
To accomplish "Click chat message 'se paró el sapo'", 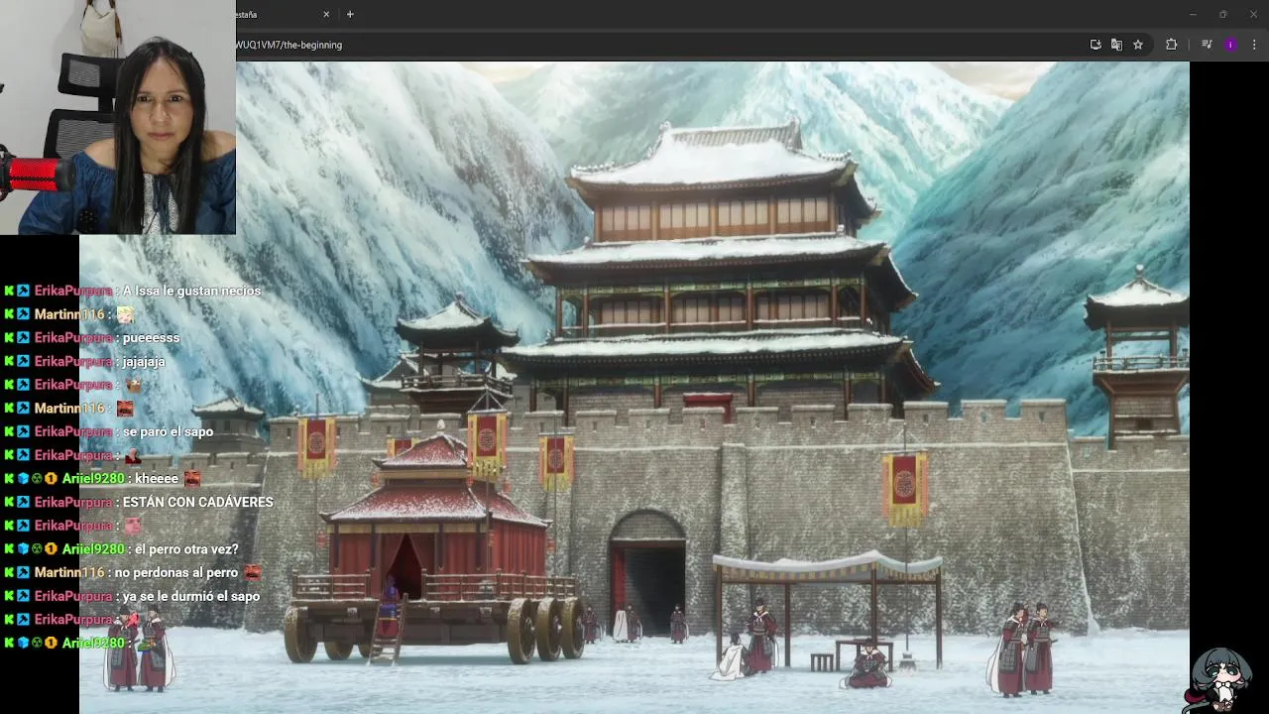I will tap(168, 431).
